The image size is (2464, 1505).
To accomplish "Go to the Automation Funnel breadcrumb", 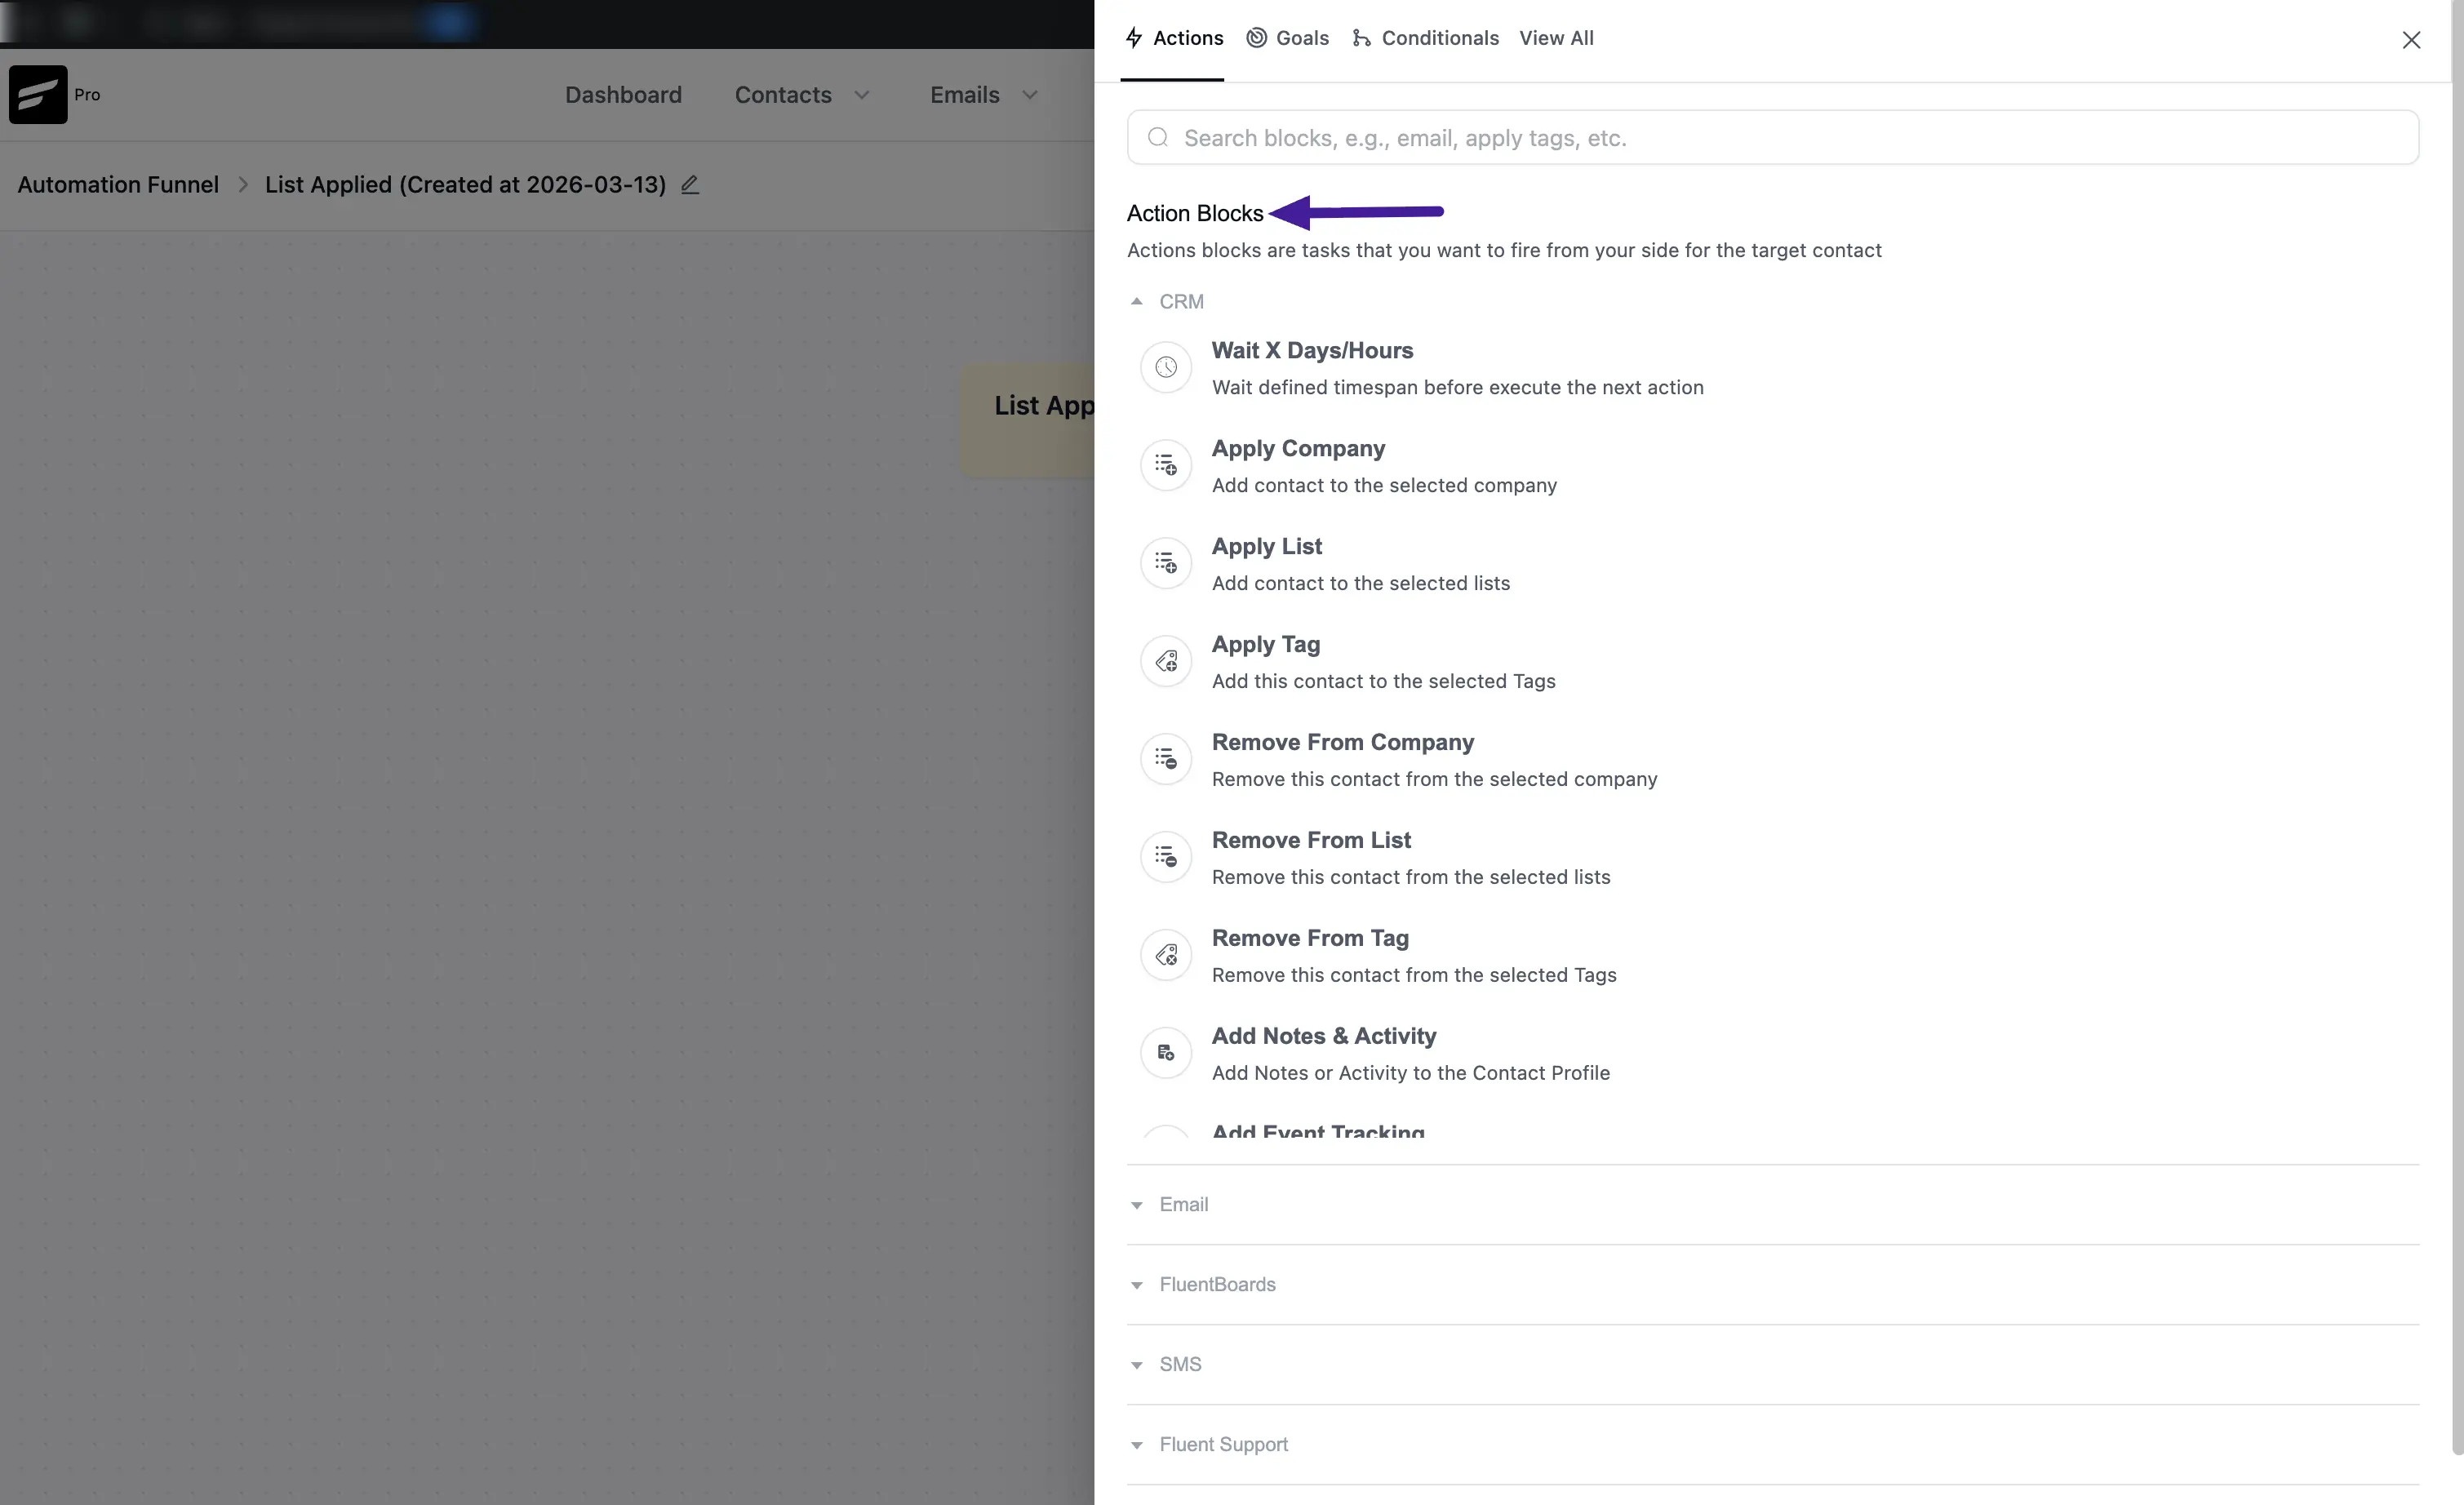I will pyautogui.click(x=118, y=185).
